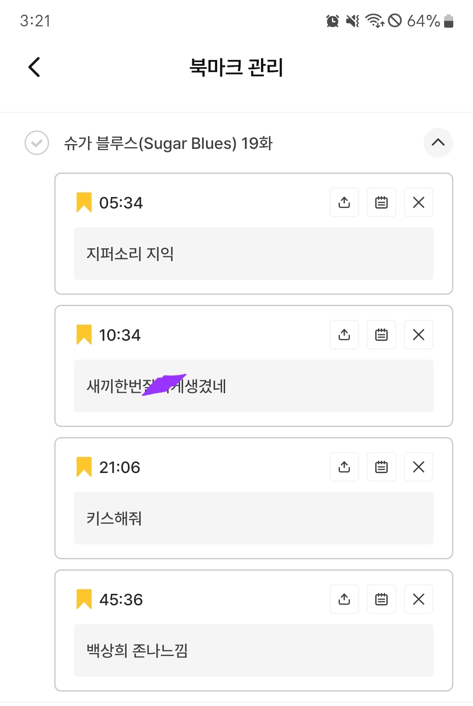Edit the memo text '키스해줘'
Image resolution: width=473 pixels, height=706 pixels.
tap(254, 518)
